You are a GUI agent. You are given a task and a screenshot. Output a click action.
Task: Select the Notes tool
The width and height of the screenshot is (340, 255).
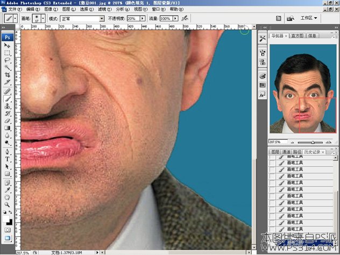tap(8, 182)
